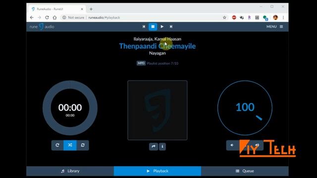The image size is (317, 178).
Task: Go forward in the browser
Action: tap(39, 18)
